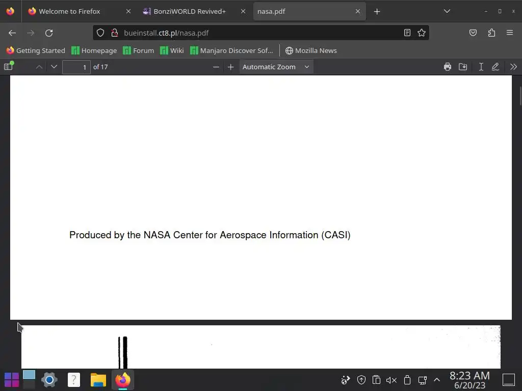The height and width of the screenshot is (391, 522).
Task: Zoom in the PDF document
Action: pyautogui.click(x=230, y=67)
